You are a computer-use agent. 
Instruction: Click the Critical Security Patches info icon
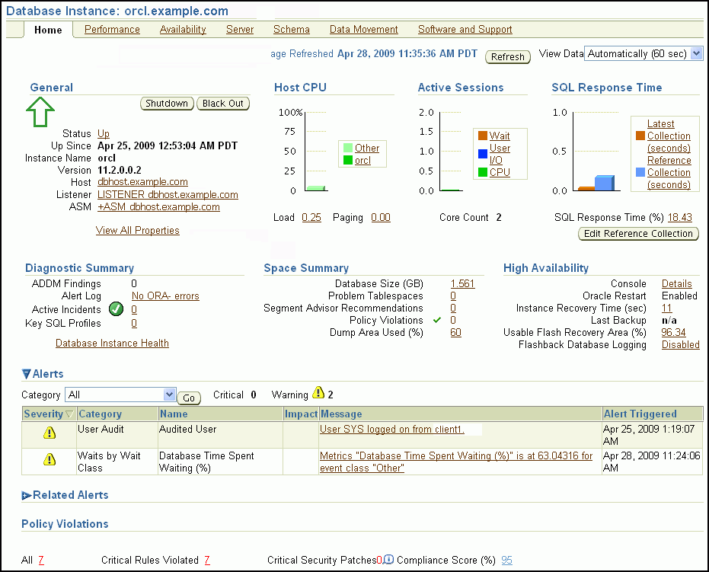pos(388,560)
